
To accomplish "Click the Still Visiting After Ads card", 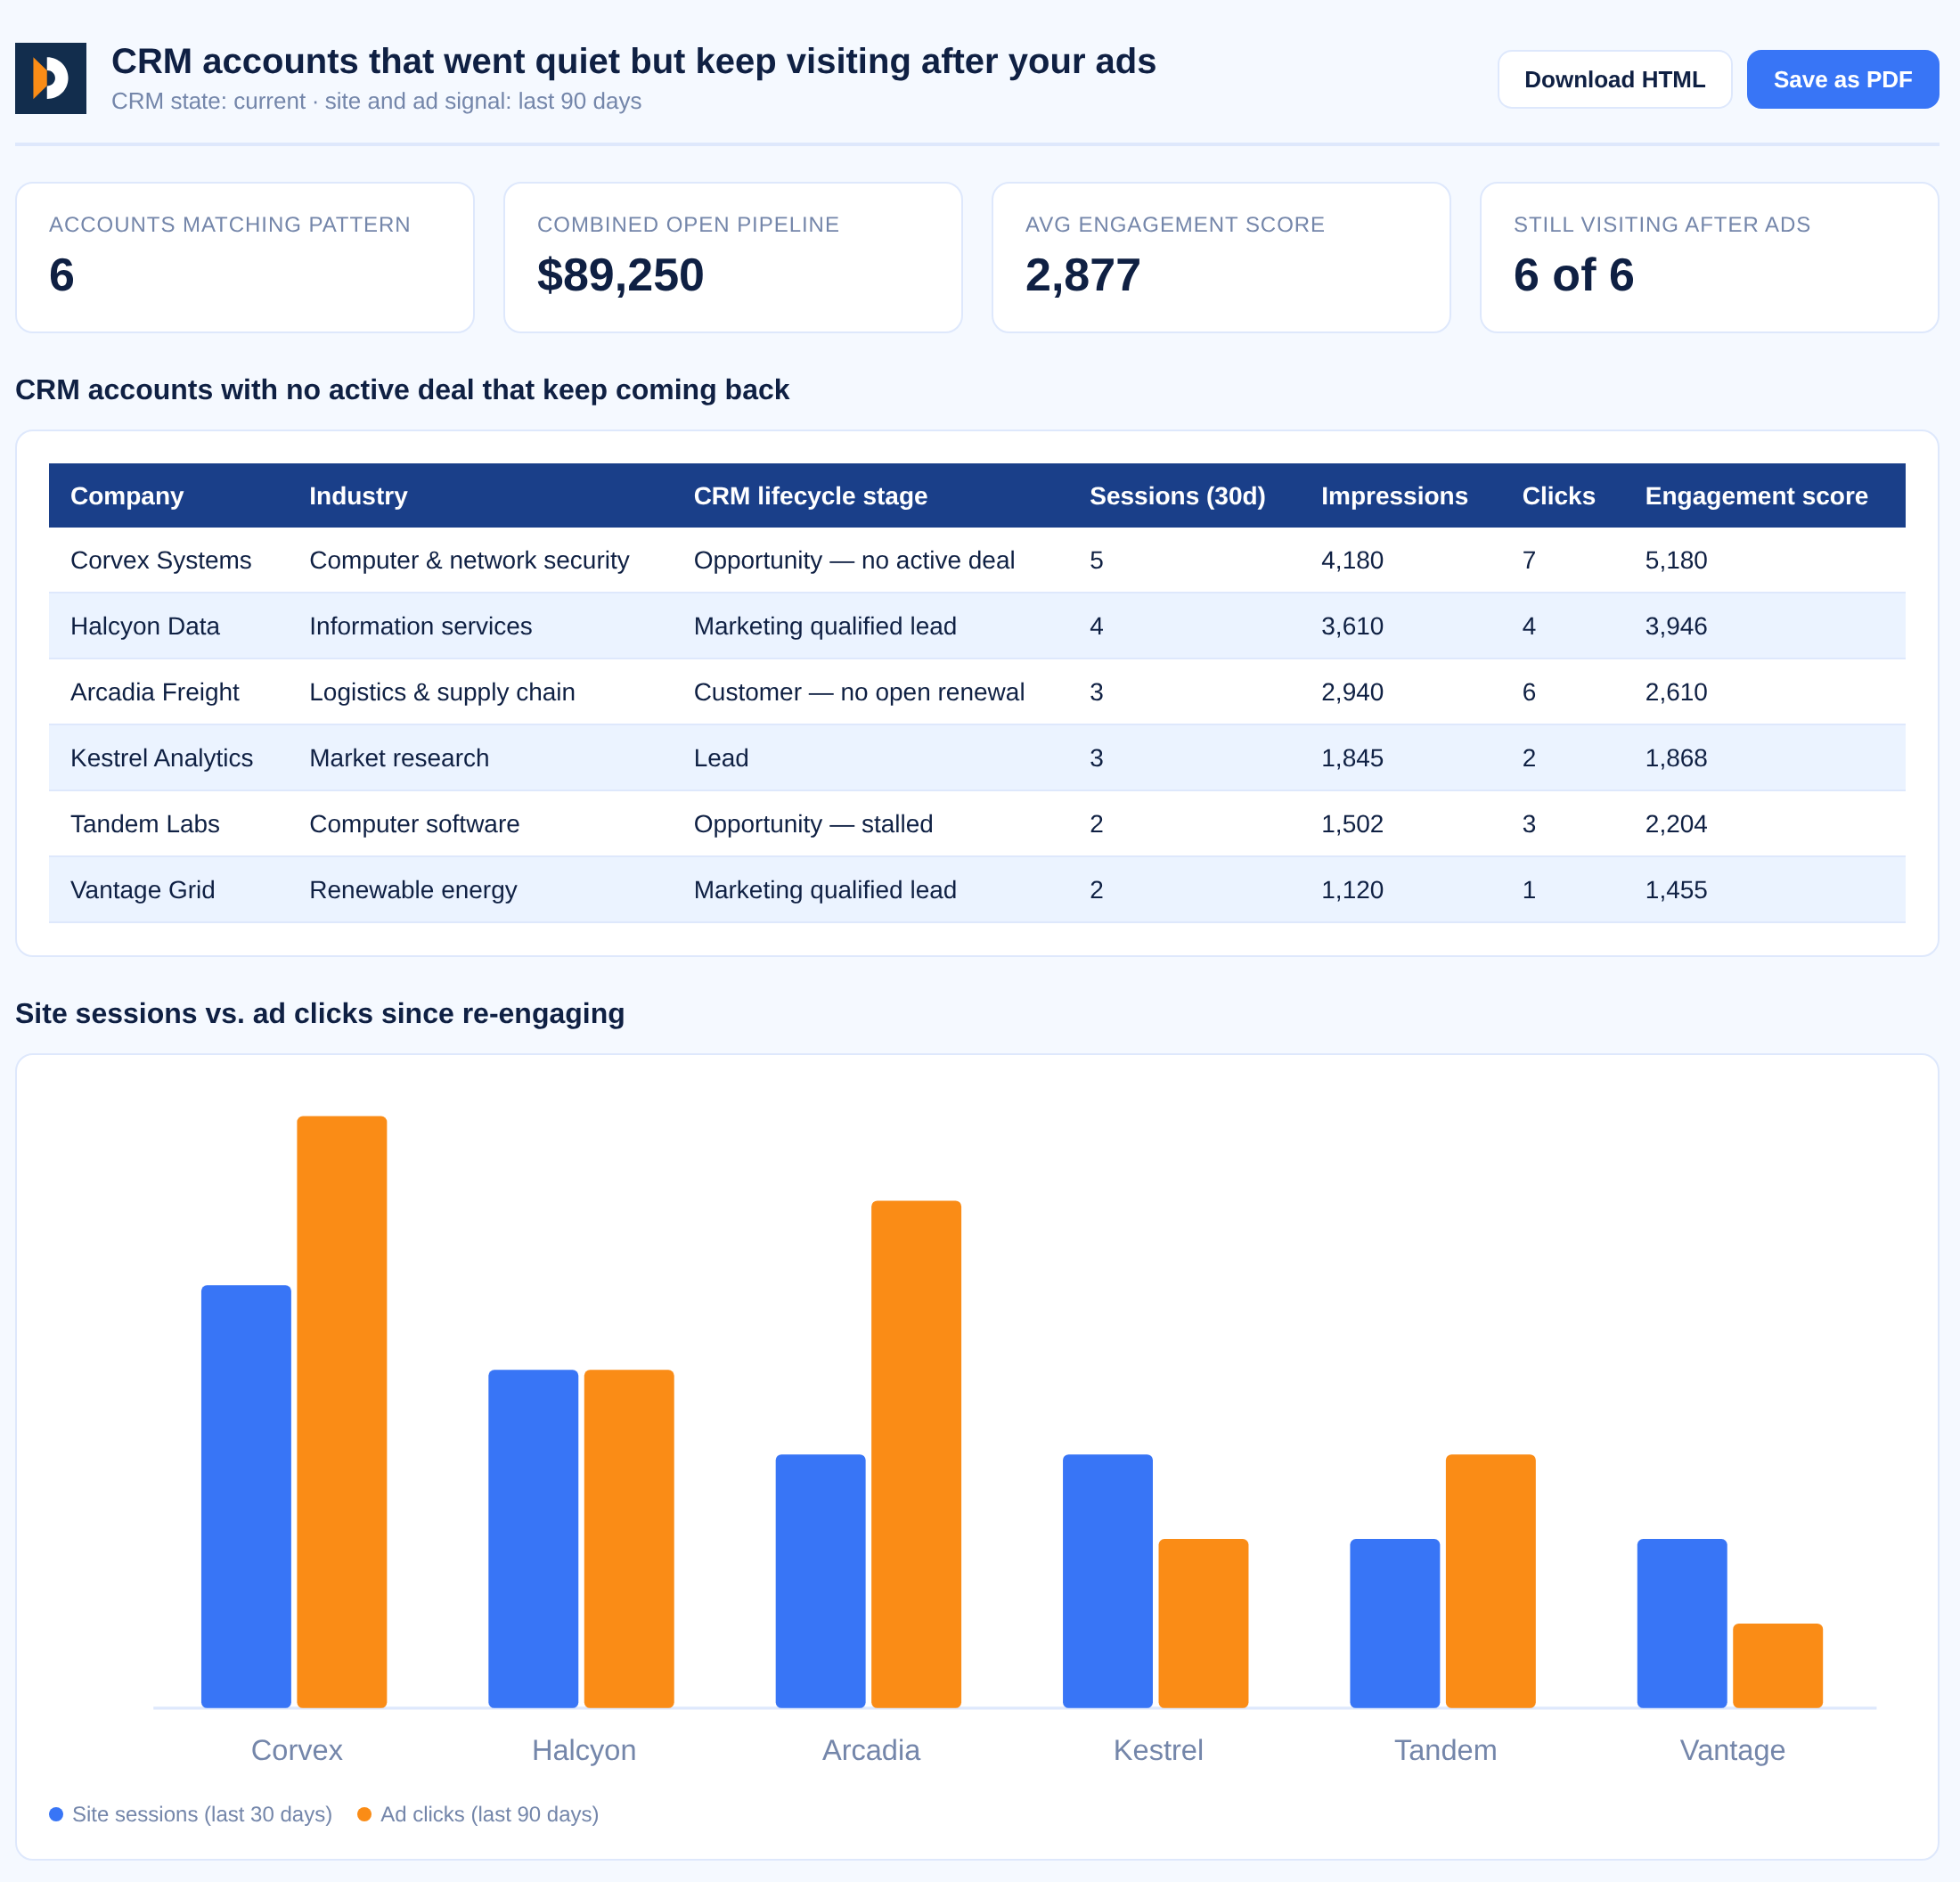I will click(1709, 257).
